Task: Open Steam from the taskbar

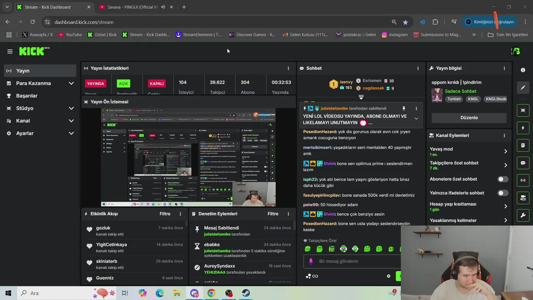Action: [x=246, y=293]
